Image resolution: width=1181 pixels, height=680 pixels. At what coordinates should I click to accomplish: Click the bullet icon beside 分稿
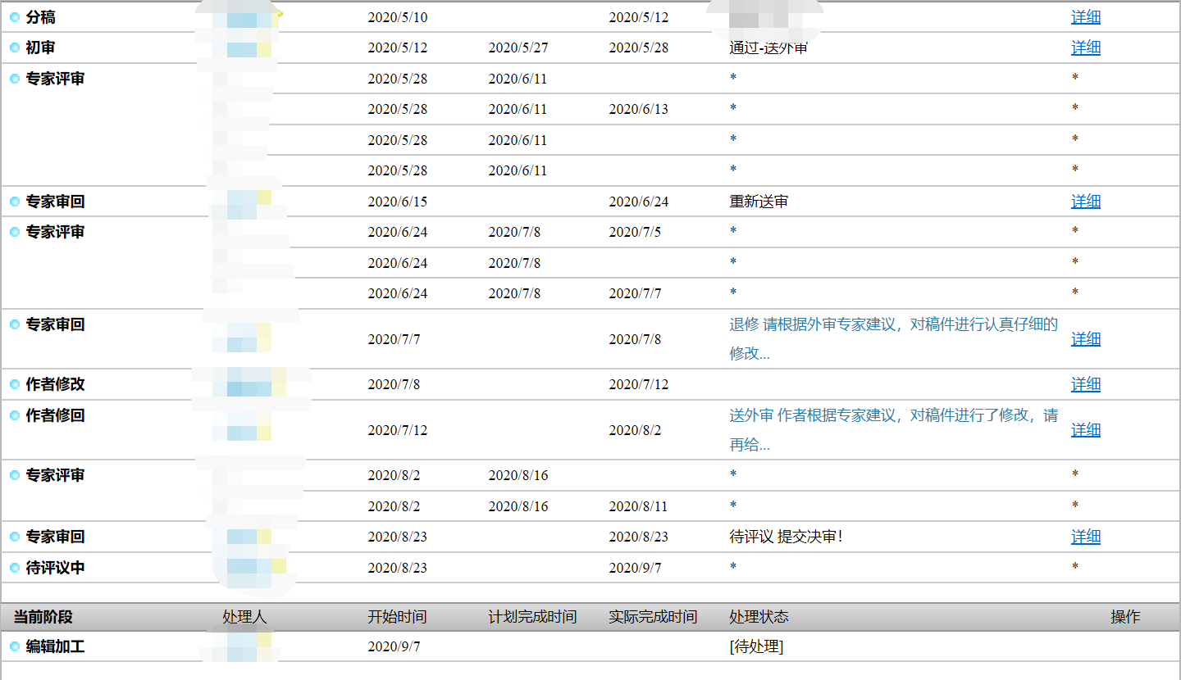(15, 17)
